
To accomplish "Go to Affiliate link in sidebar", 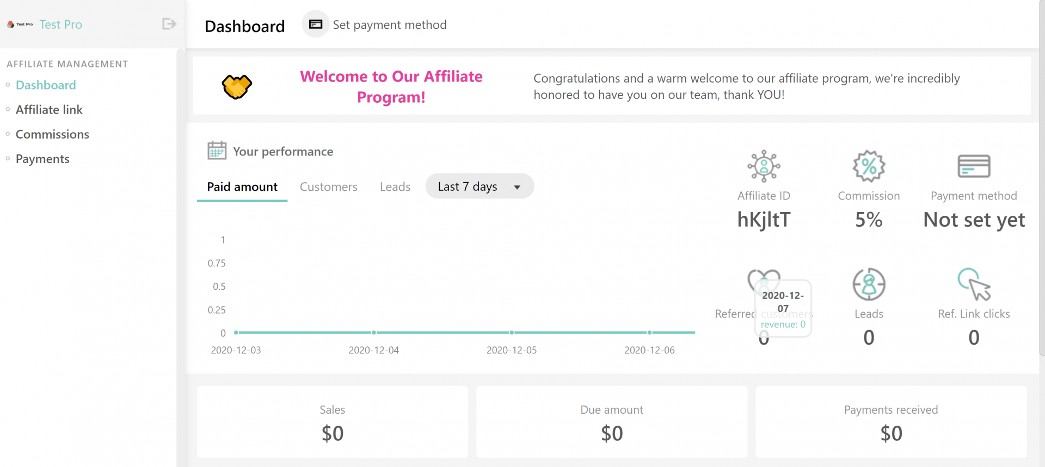I will pos(49,110).
